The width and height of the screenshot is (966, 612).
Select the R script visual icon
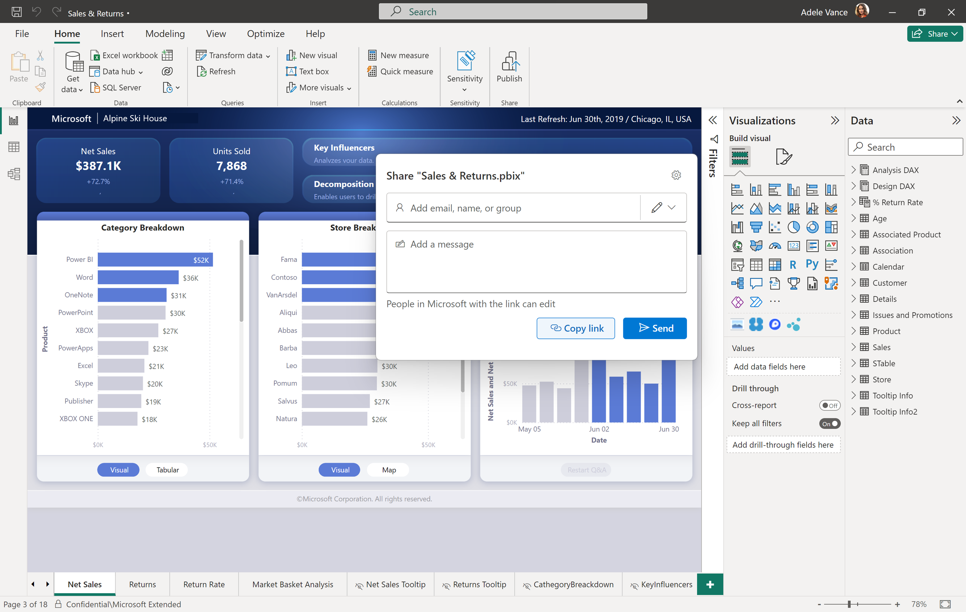click(x=793, y=265)
